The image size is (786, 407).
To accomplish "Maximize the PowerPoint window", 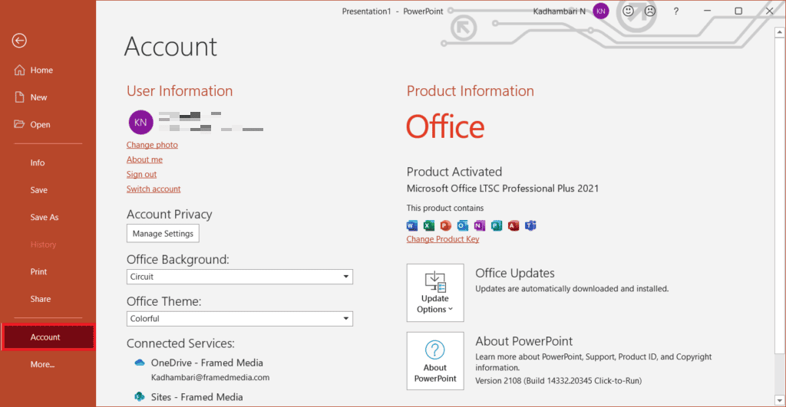I will pyautogui.click(x=738, y=11).
